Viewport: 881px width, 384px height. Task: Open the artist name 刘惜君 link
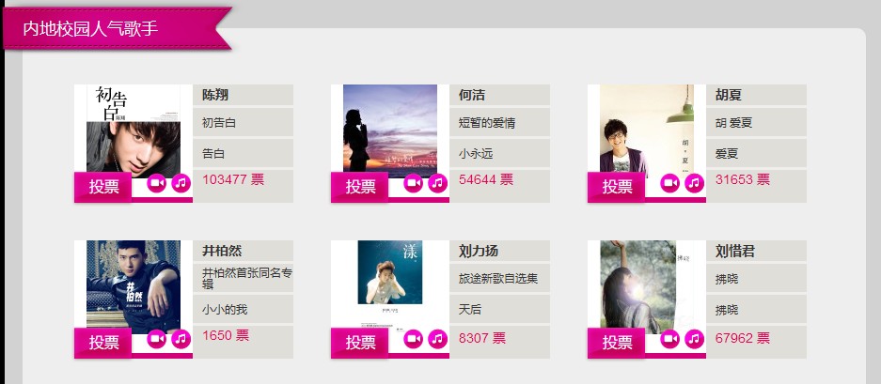coord(735,251)
